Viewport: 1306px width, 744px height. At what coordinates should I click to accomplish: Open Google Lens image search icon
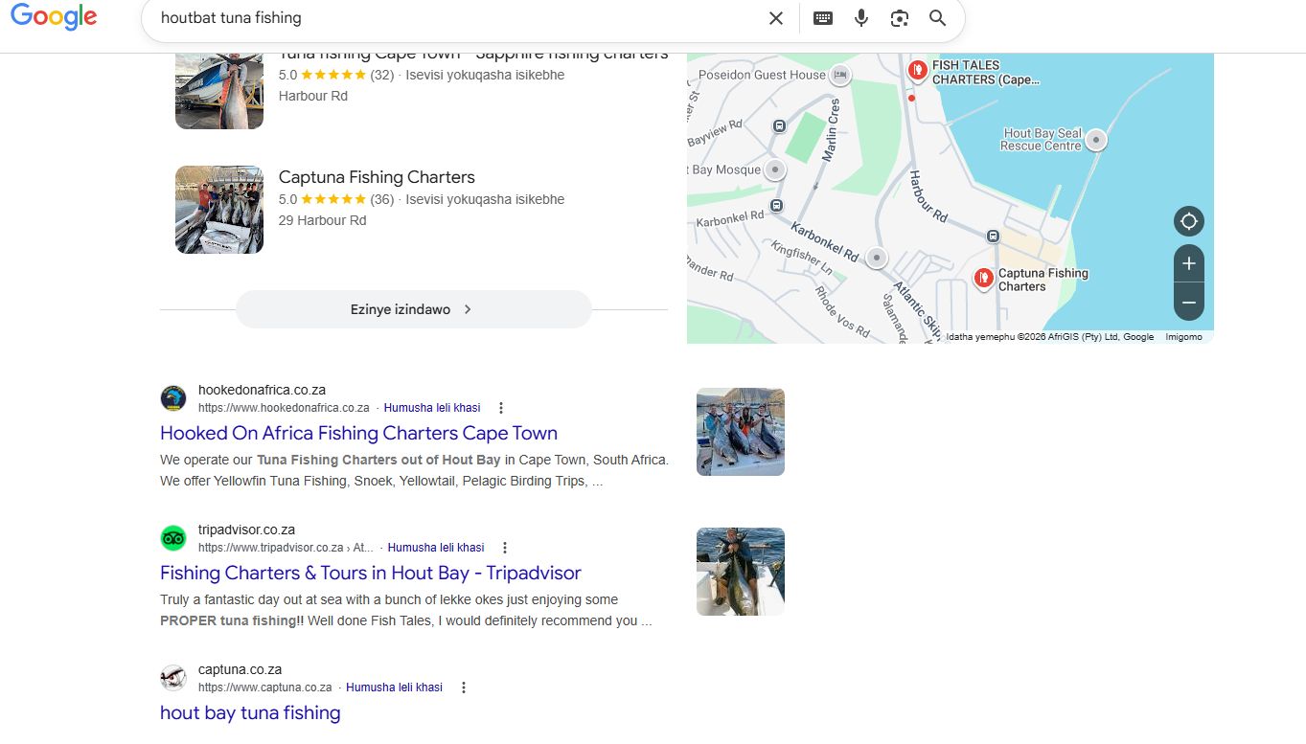point(899,18)
